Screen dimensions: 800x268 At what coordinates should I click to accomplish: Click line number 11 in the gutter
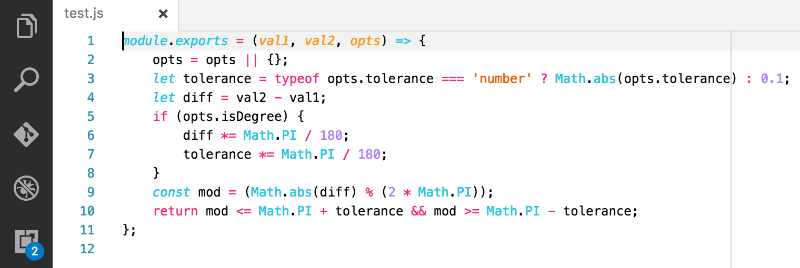click(87, 230)
